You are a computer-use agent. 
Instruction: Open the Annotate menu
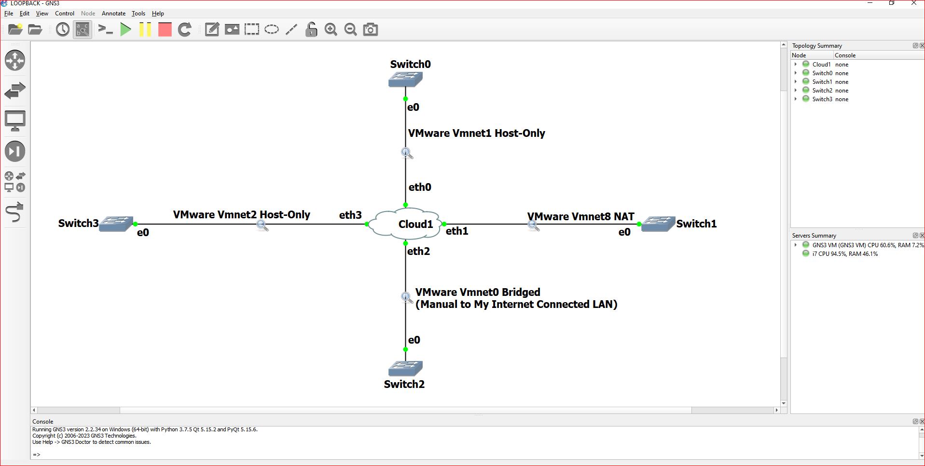(113, 13)
